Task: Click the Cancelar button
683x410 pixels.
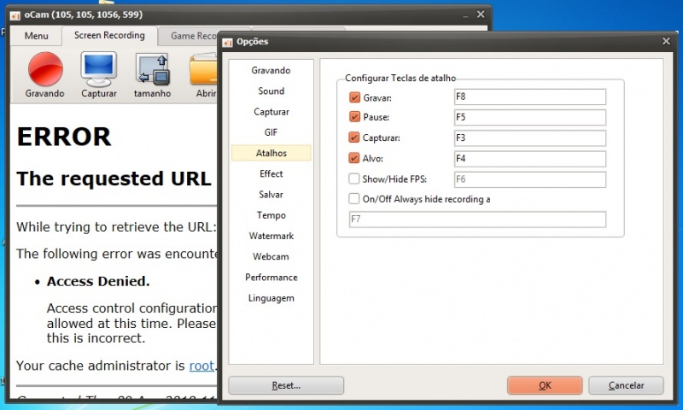Action: coord(626,385)
